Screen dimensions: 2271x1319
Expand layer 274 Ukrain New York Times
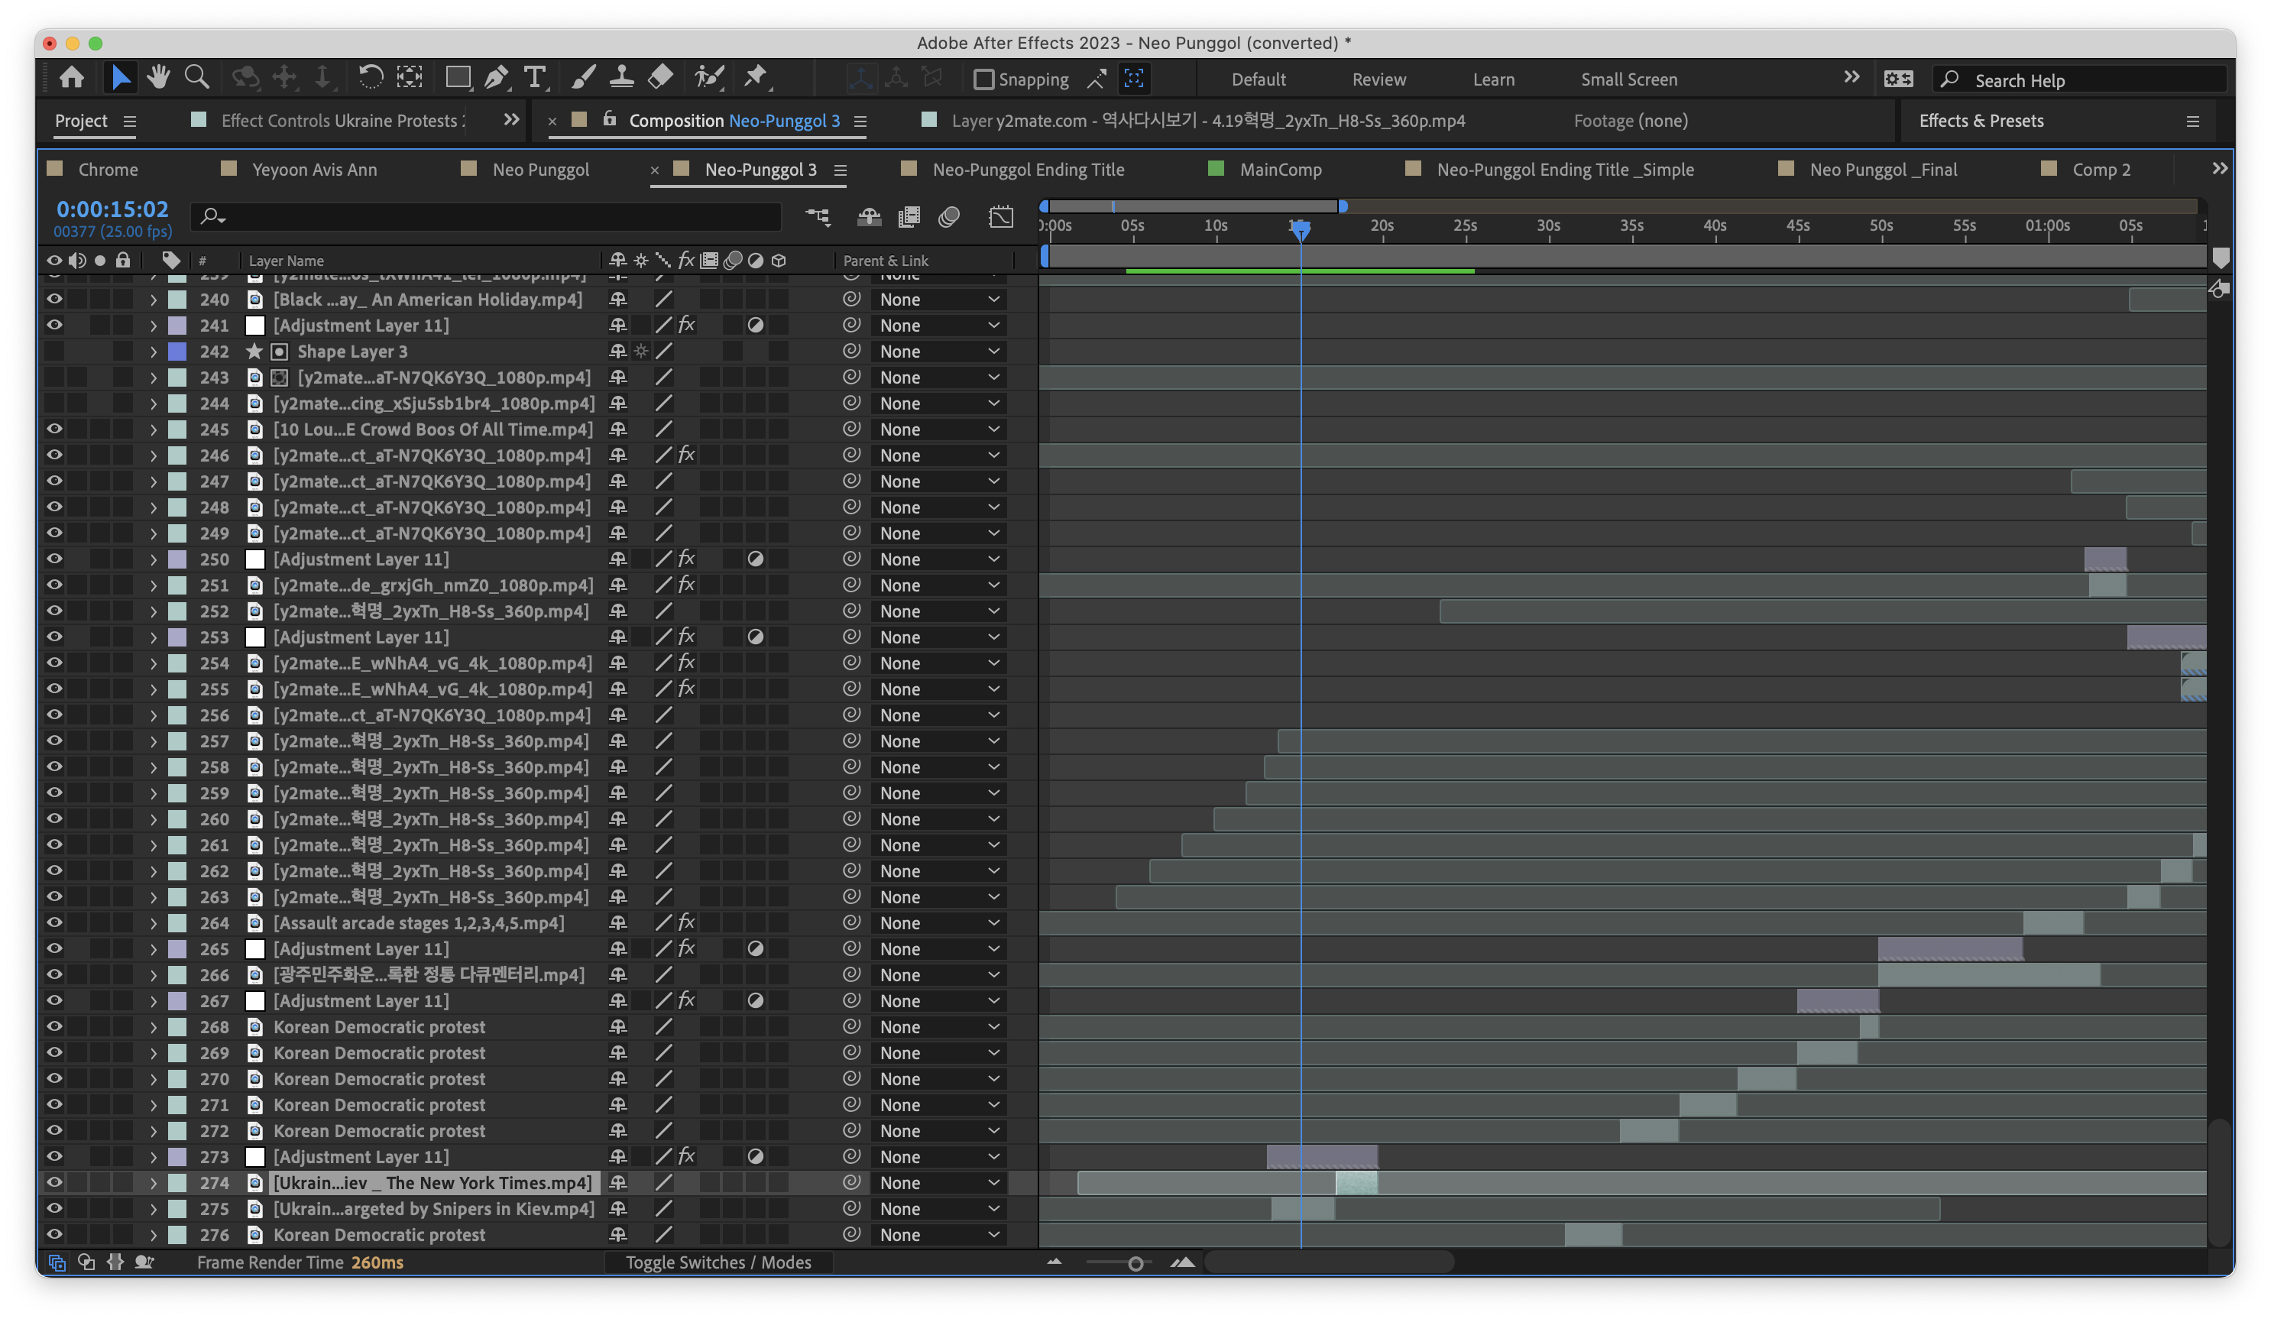tap(153, 1183)
